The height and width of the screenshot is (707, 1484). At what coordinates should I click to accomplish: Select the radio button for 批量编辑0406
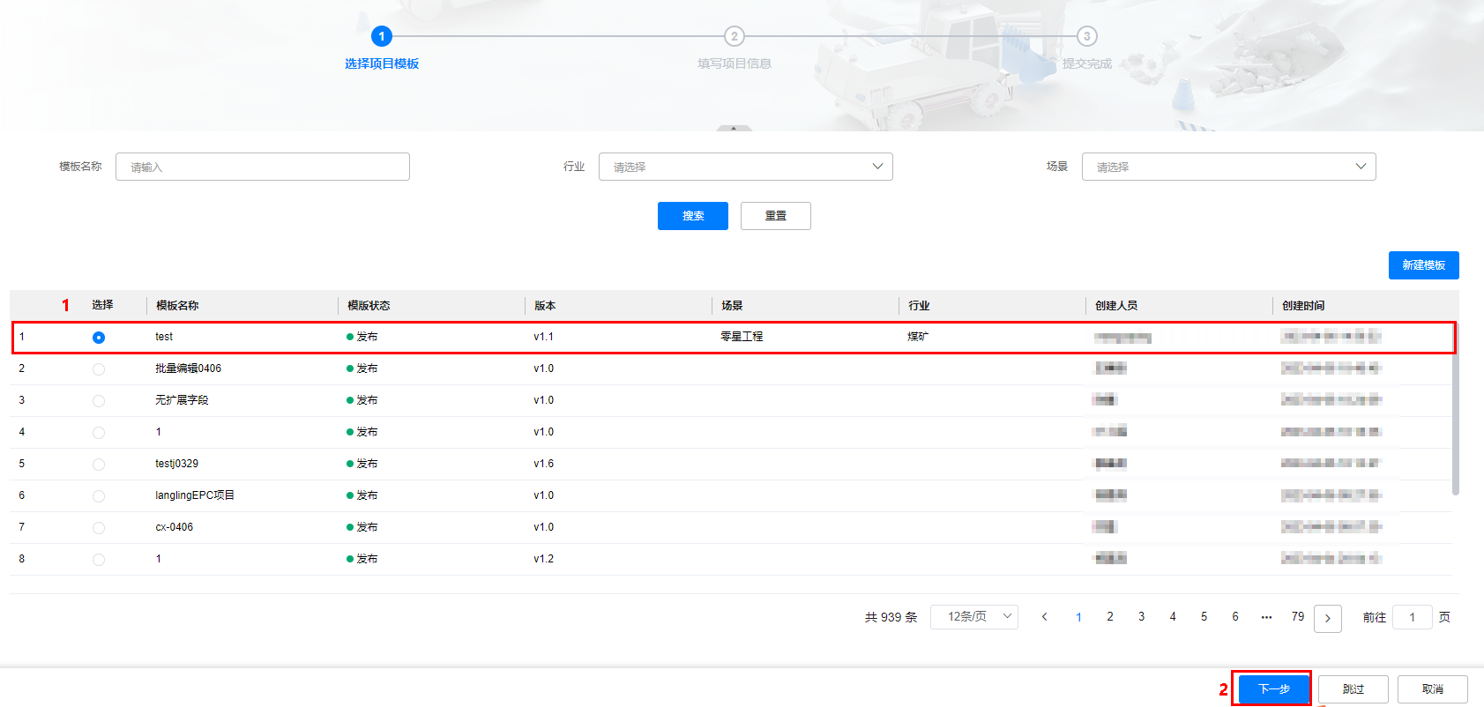(99, 369)
